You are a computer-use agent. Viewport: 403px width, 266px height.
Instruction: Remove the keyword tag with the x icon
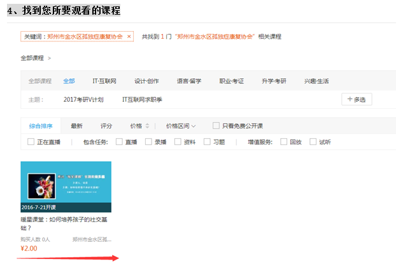click(x=129, y=36)
